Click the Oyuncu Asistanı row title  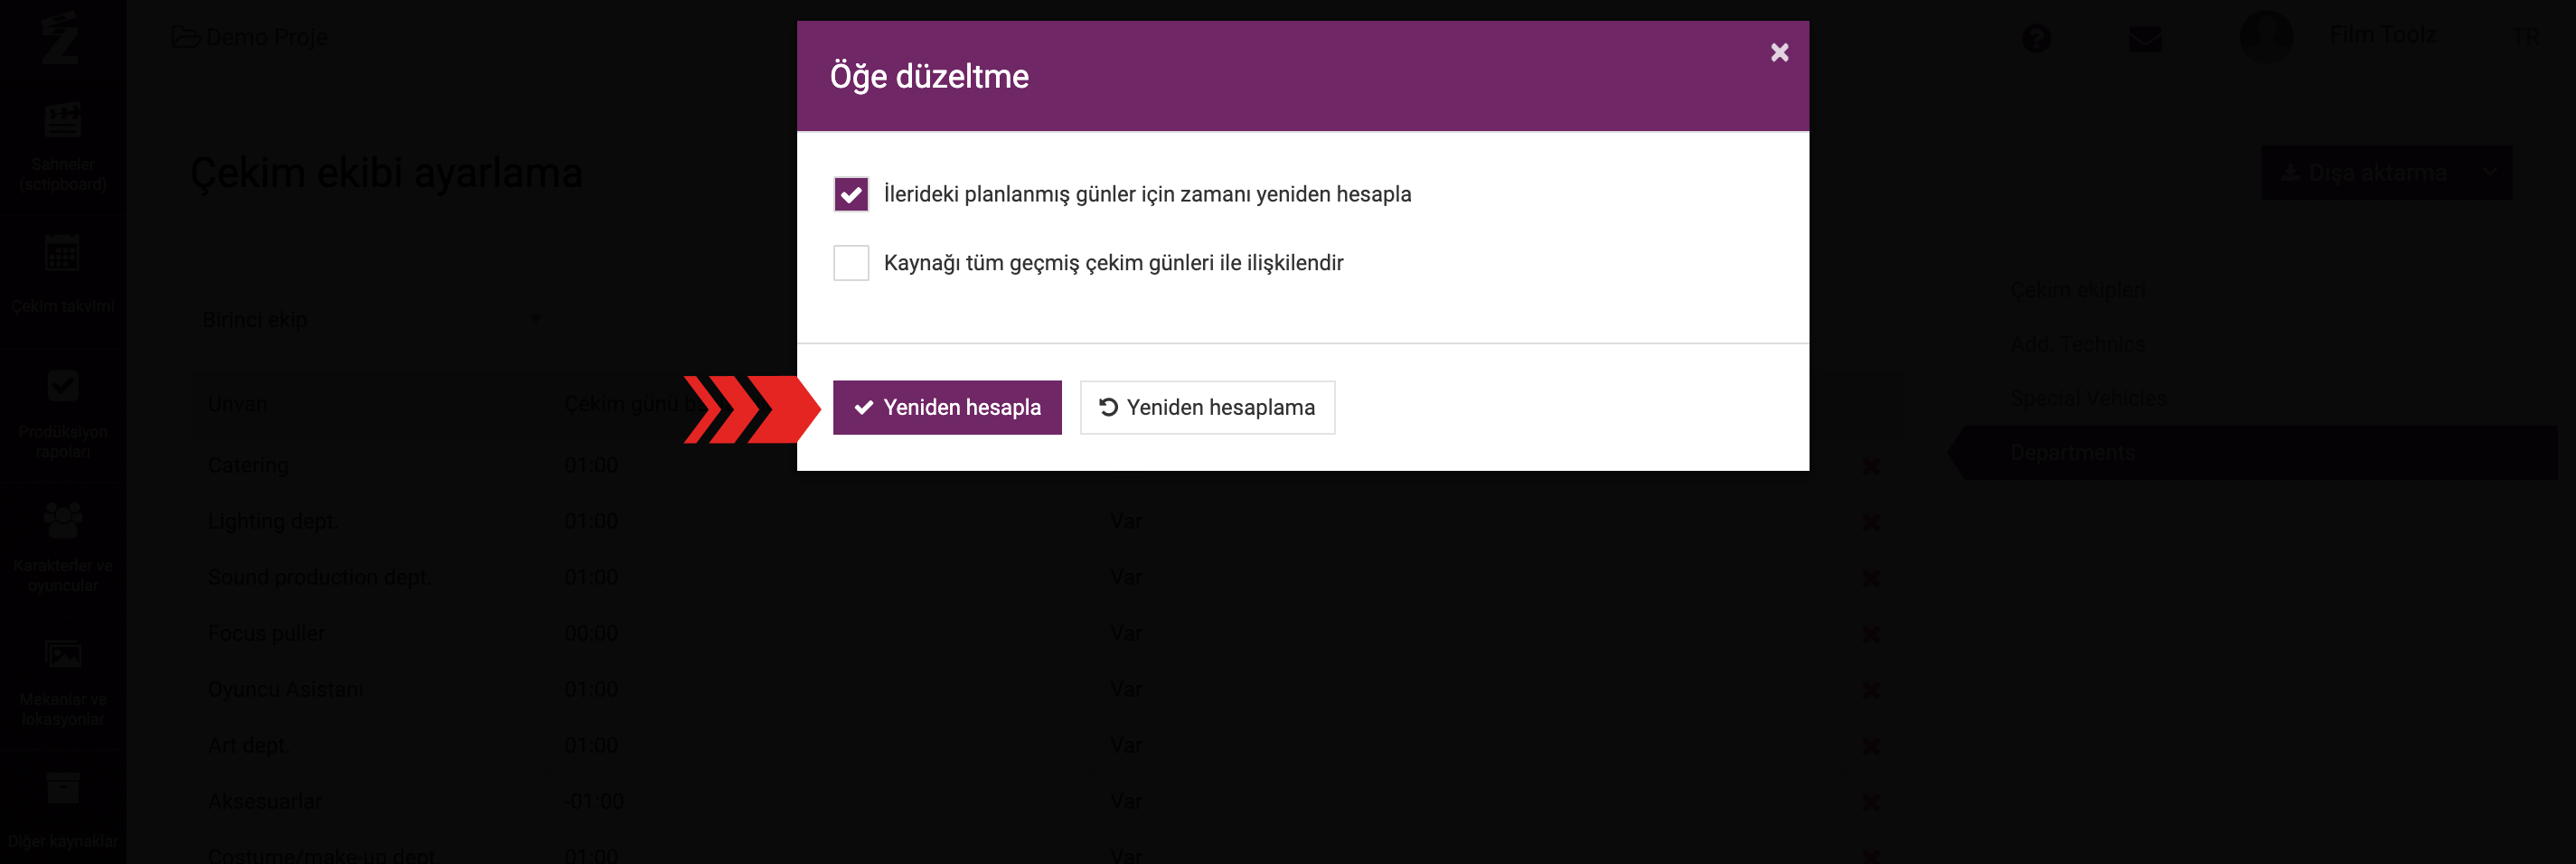[285, 690]
